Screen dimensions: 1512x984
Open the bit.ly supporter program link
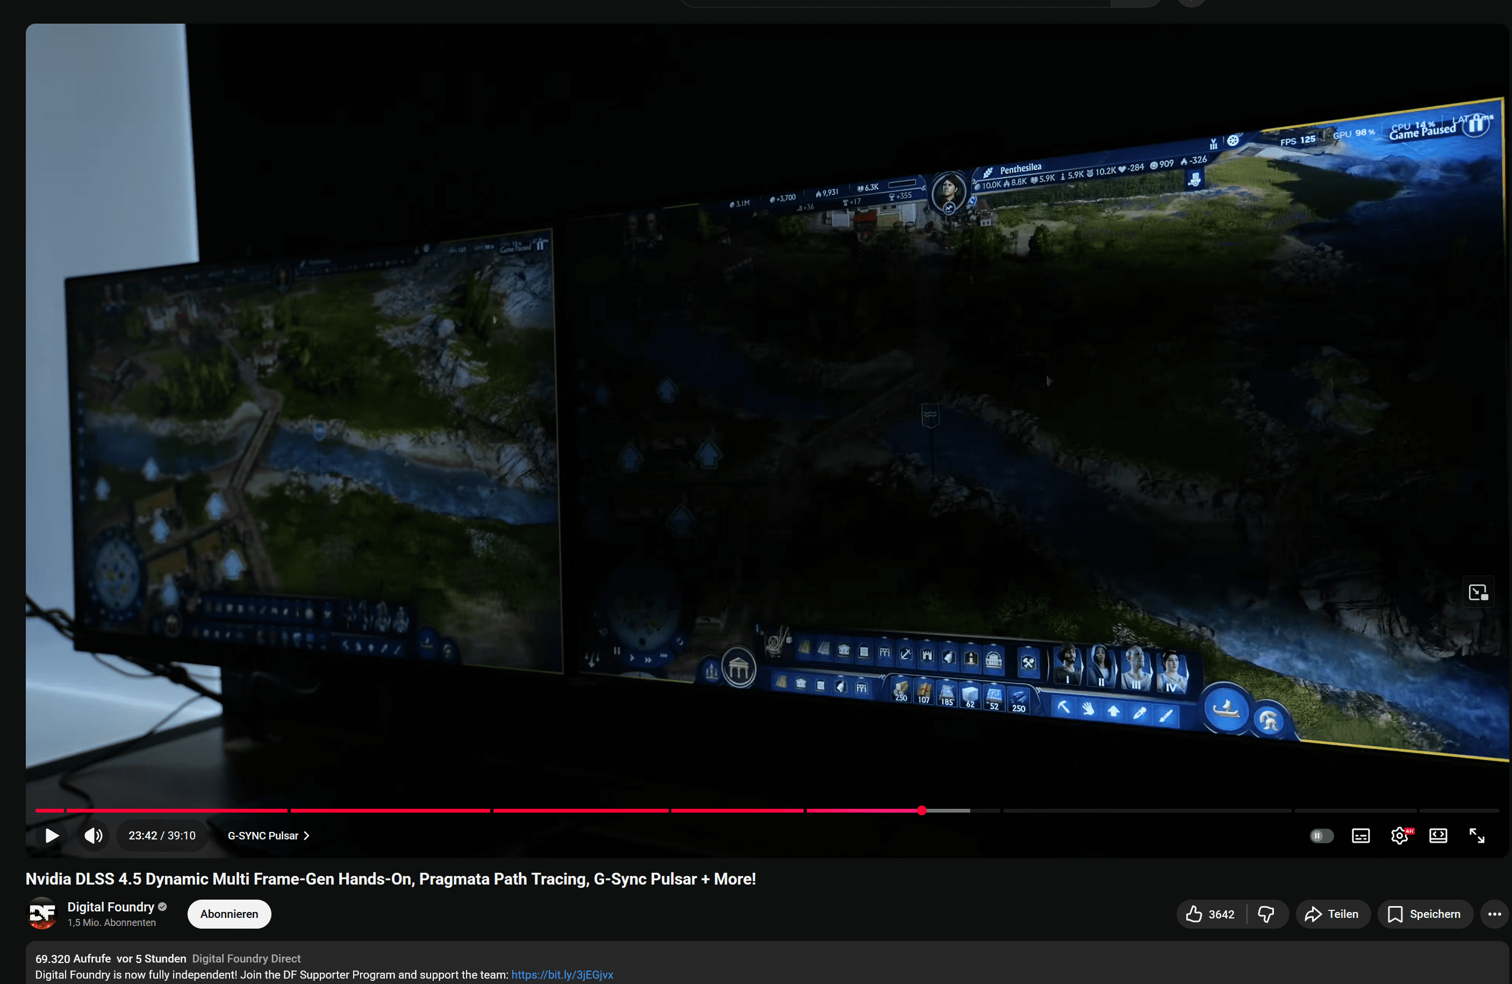[562, 974]
